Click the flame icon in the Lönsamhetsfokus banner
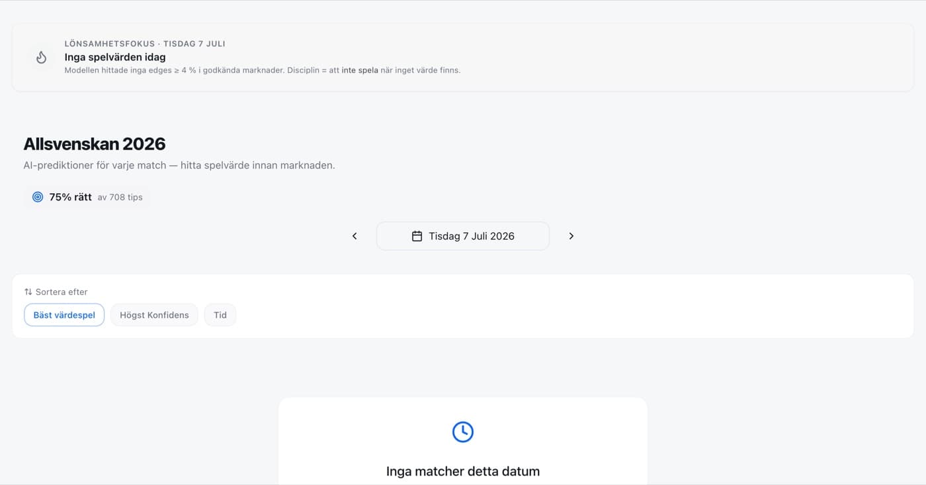The height and width of the screenshot is (485, 926). 41,58
